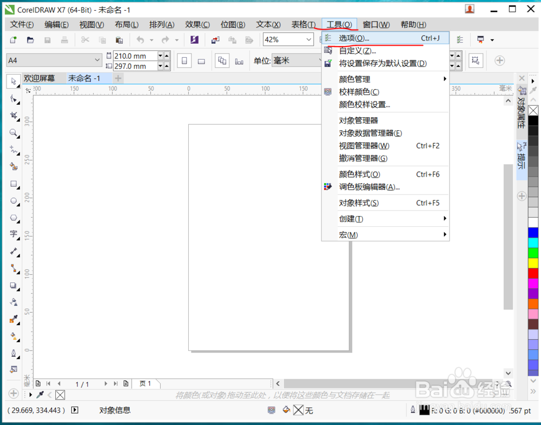Select the Connector tool
The height and width of the screenshot is (425, 541).
point(14,268)
